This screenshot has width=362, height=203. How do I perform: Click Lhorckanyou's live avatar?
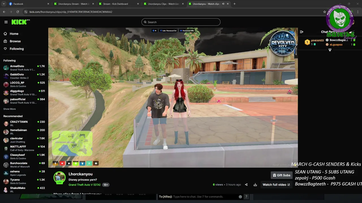[x=59, y=178]
